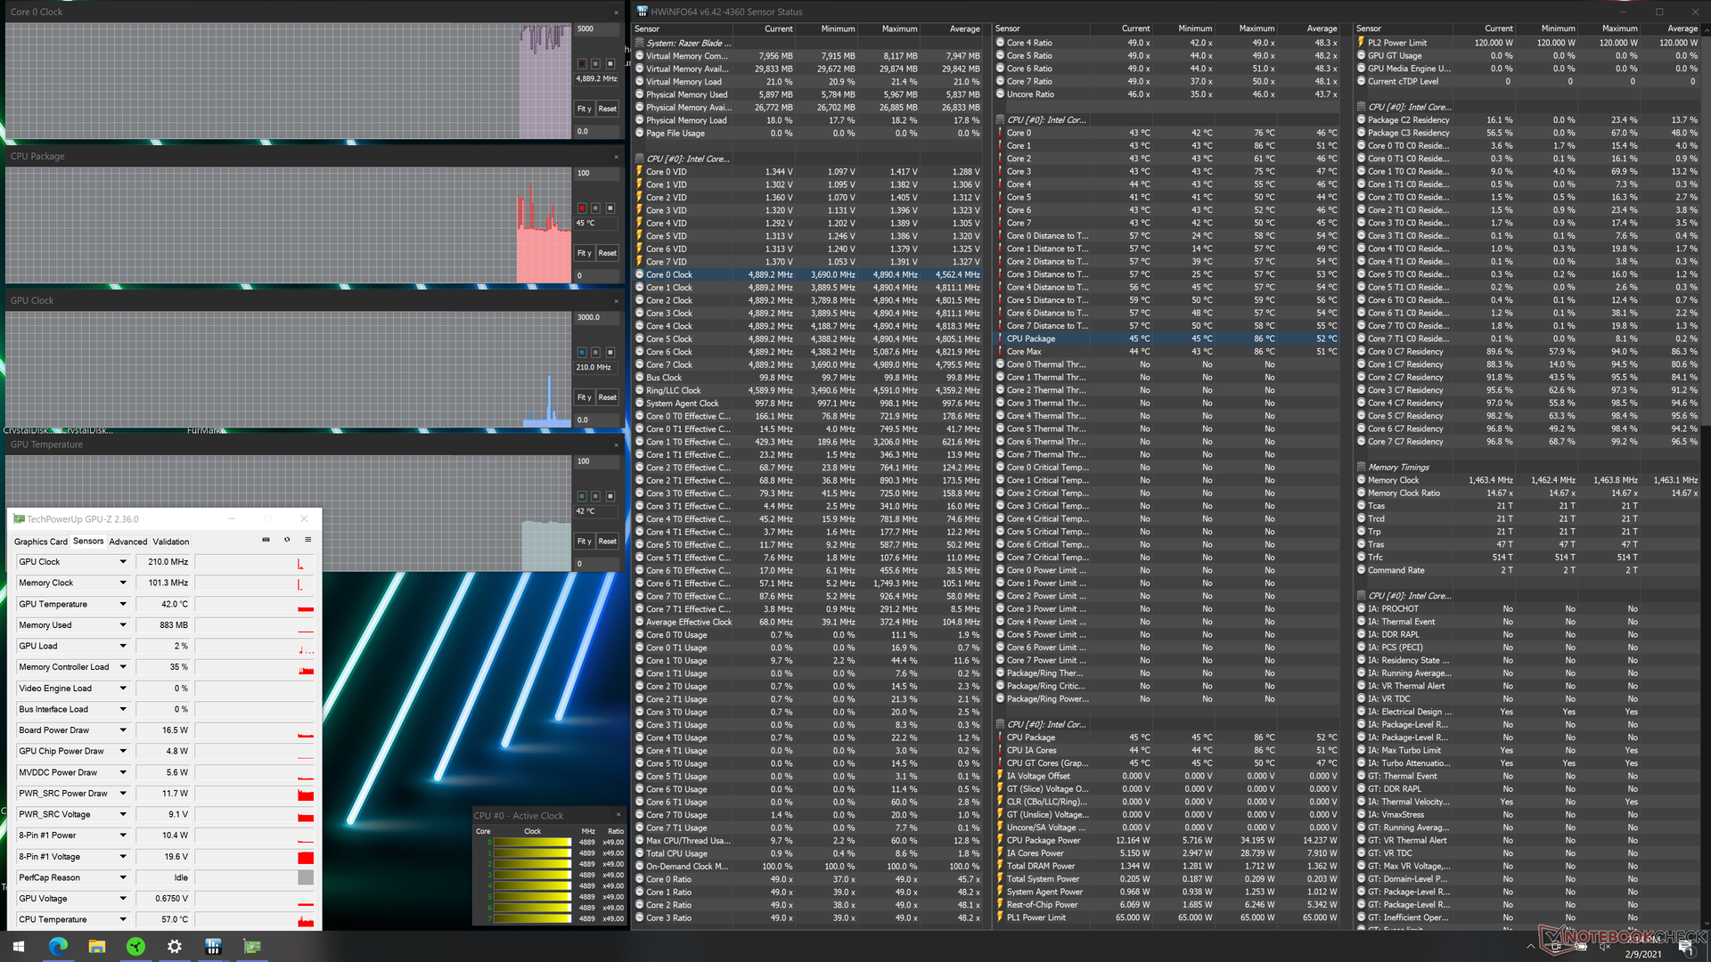1711x962 pixels.
Task: Open the Advanced tab in GPU-Z
Action: point(127,542)
